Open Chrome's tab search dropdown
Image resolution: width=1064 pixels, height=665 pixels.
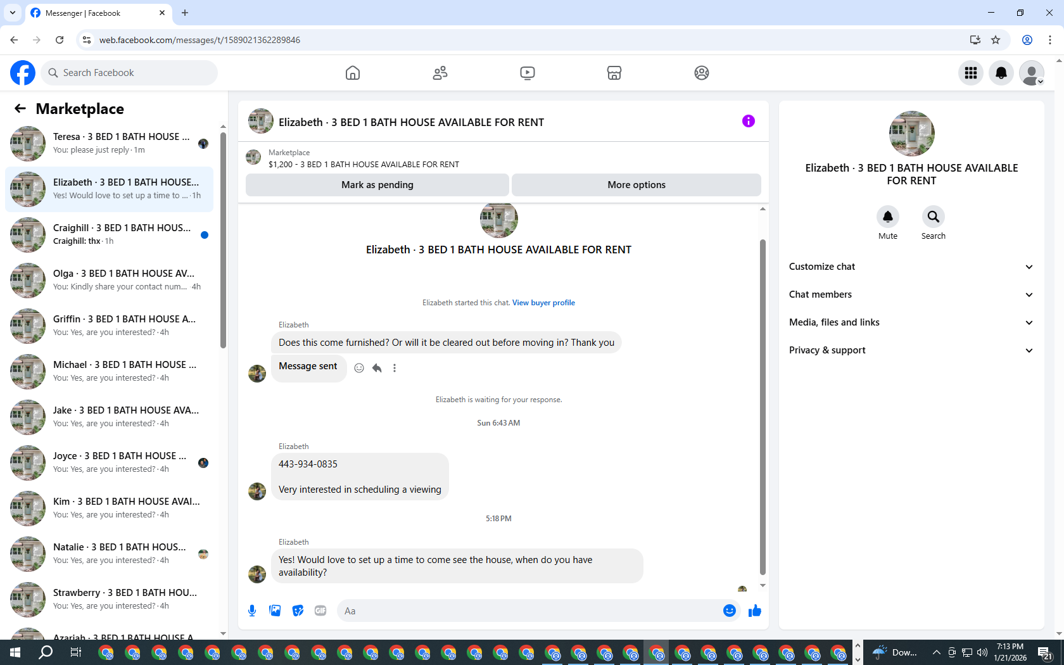(x=13, y=13)
